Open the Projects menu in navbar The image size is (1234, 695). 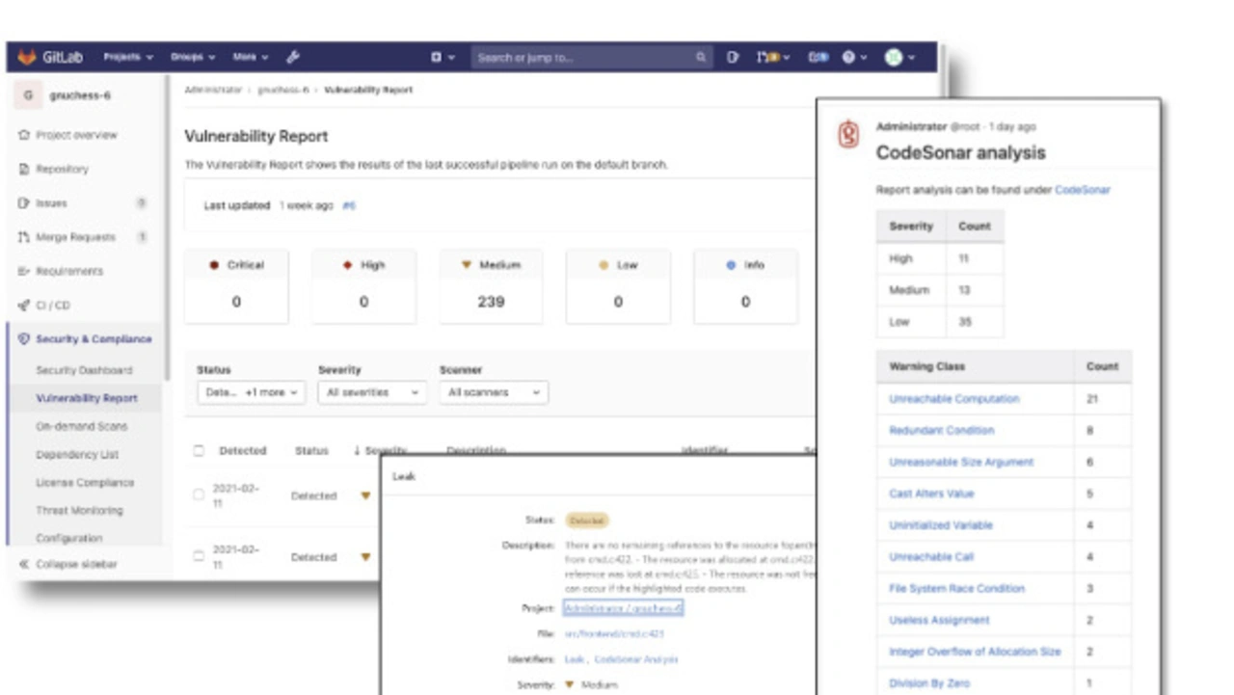tap(128, 58)
